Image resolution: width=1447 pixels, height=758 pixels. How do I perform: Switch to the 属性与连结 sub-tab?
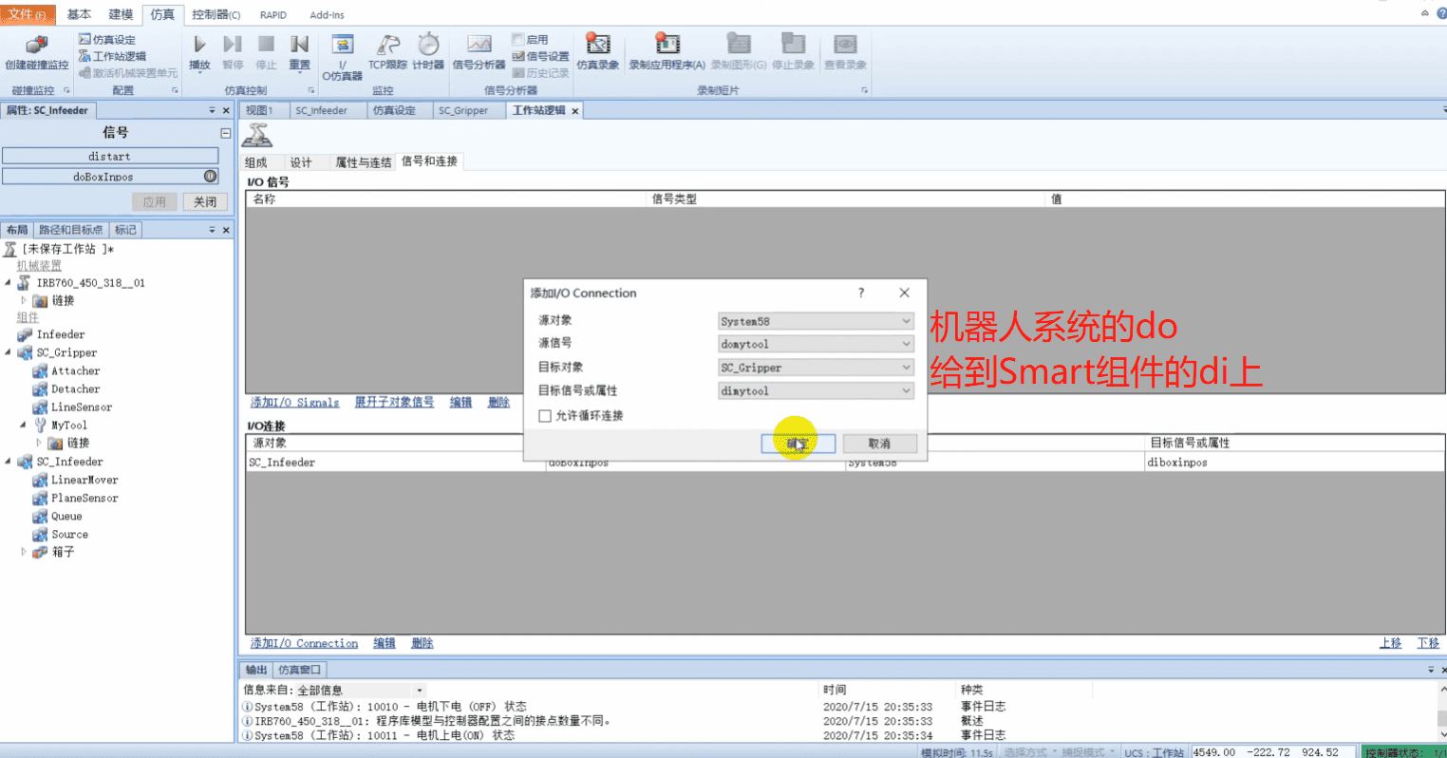(x=363, y=162)
